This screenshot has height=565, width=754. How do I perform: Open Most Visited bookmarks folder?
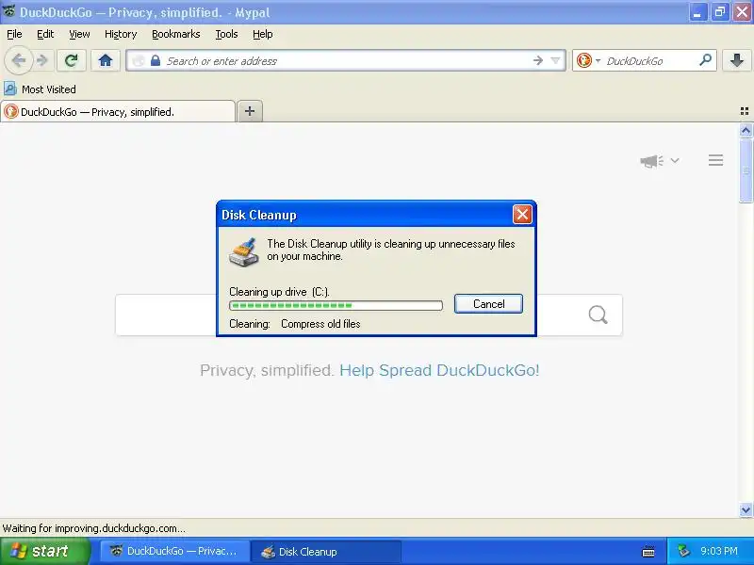pyautogui.click(x=40, y=89)
